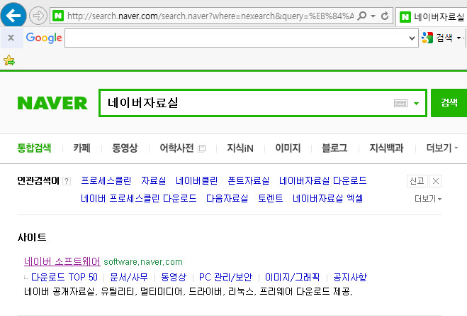
Task: Expand more related searches via 더보기
Action: [428, 199]
